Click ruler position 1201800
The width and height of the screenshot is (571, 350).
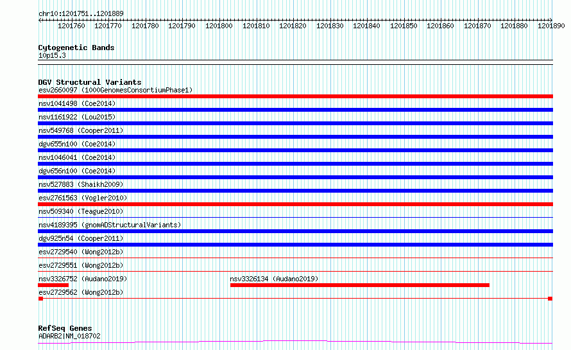(x=219, y=26)
